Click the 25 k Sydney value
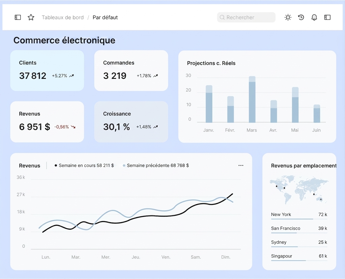The image size is (345, 279). coord(323,242)
